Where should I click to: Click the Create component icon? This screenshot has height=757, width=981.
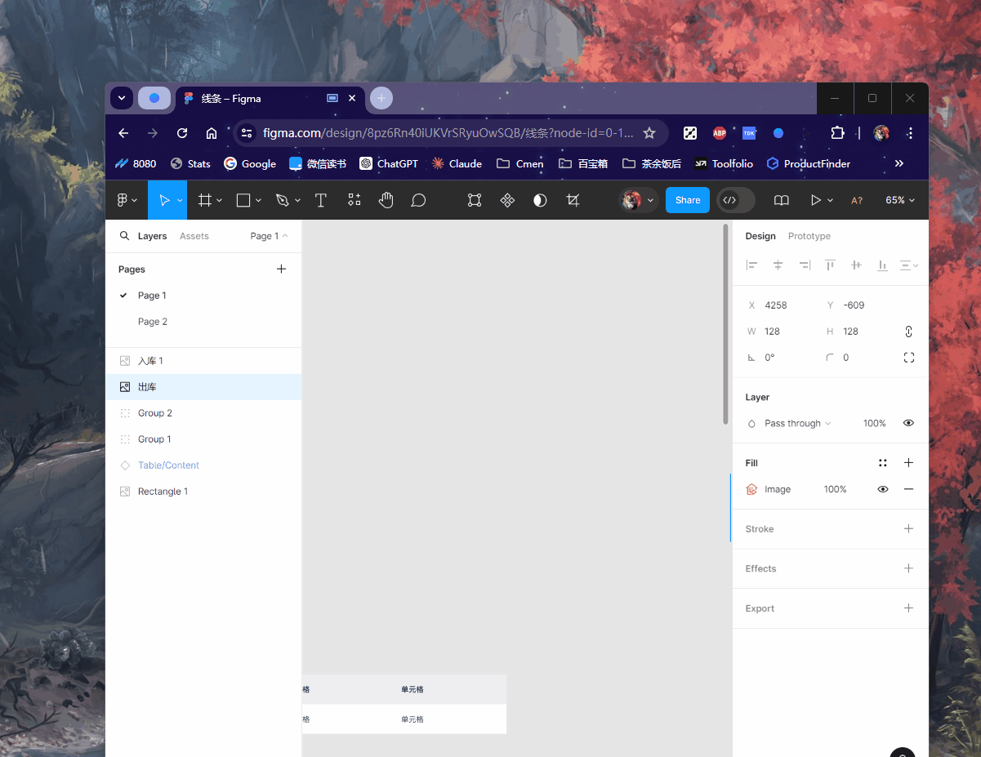click(x=507, y=200)
